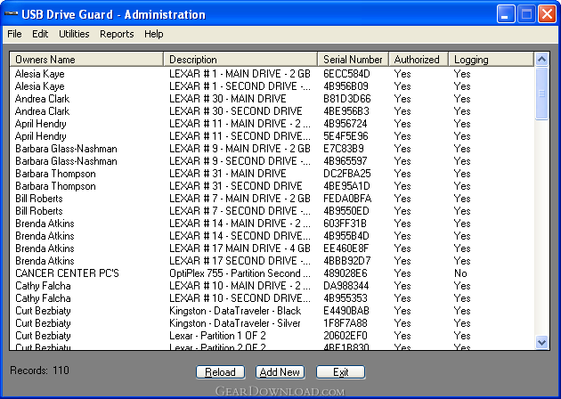Select Alesia Kaye row with serial 6ECC584D

click(x=272, y=74)
